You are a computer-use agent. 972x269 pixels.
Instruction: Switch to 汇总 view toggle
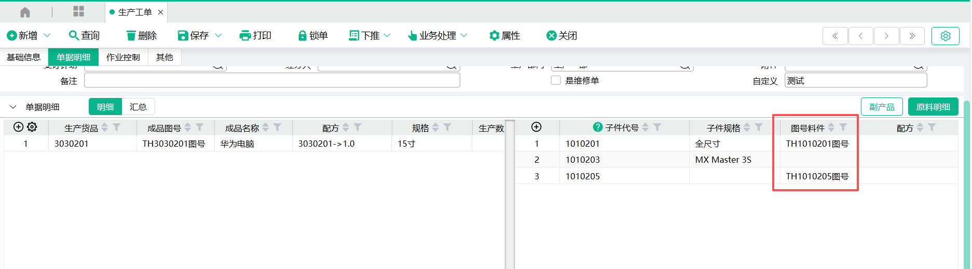pyautogui.click(x=138, y=107)
